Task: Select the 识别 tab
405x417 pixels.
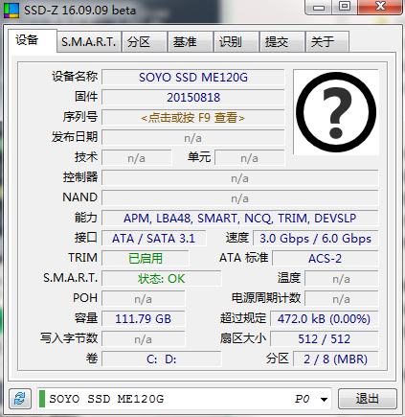Action: coord(236,42)
